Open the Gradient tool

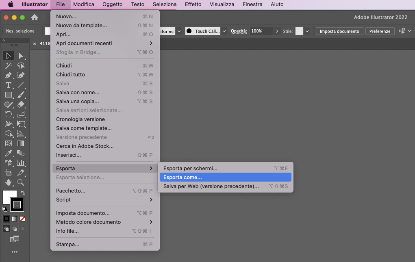tap(20, 143)
